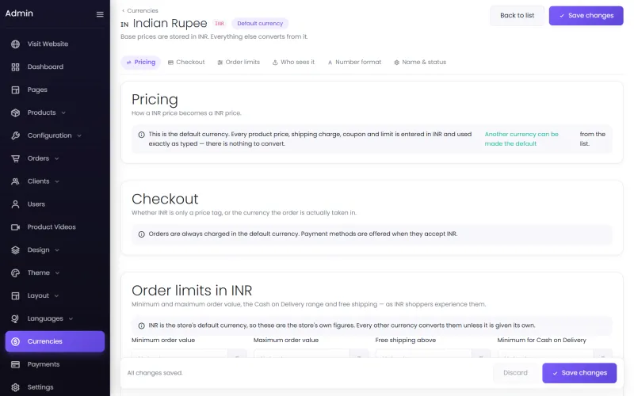Click the Dashboard grid icon

tap(15, 67)
